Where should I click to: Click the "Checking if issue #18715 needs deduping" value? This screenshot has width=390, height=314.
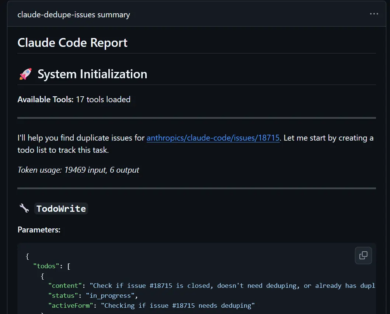tap(178, 306)
